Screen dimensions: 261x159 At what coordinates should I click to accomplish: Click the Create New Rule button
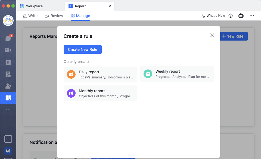click(83, 49)
